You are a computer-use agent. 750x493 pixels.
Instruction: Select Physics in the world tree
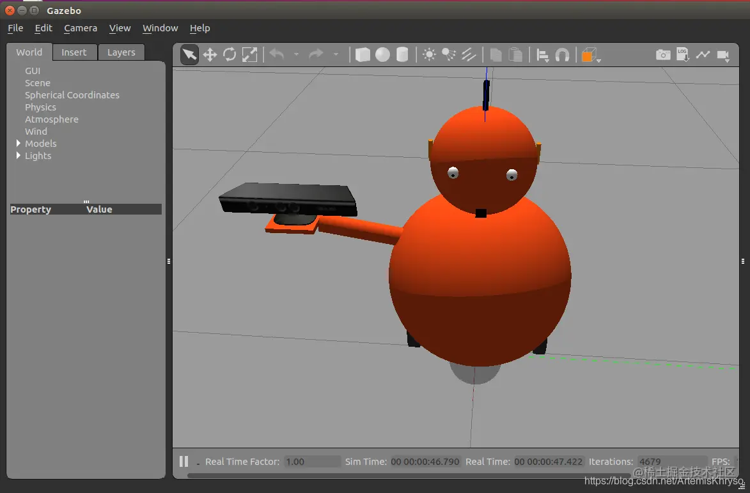point(41,107)
